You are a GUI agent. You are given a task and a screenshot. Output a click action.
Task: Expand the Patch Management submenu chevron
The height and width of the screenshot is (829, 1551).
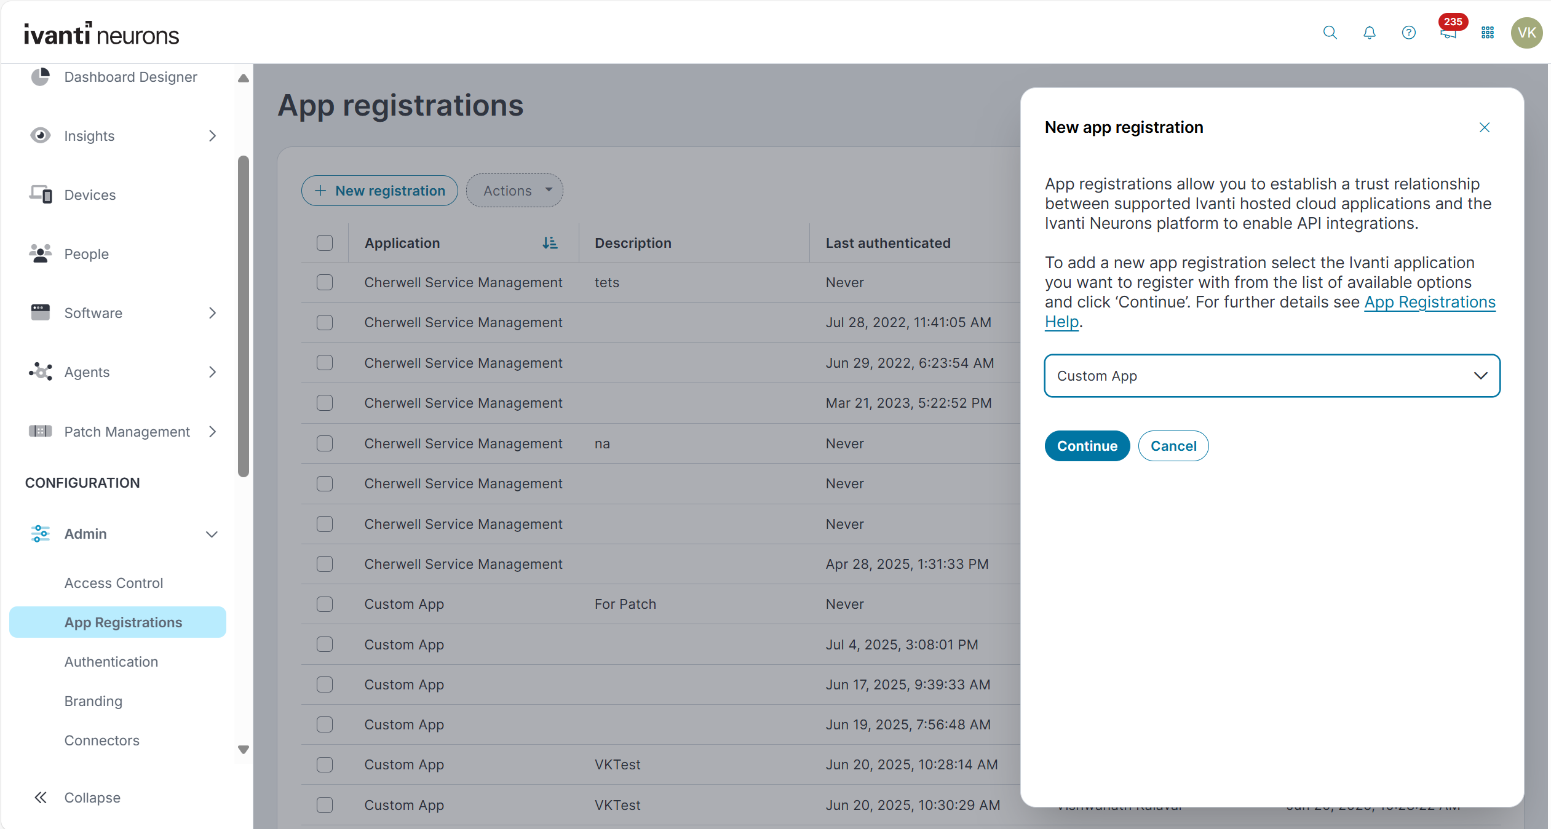[212, 431]
